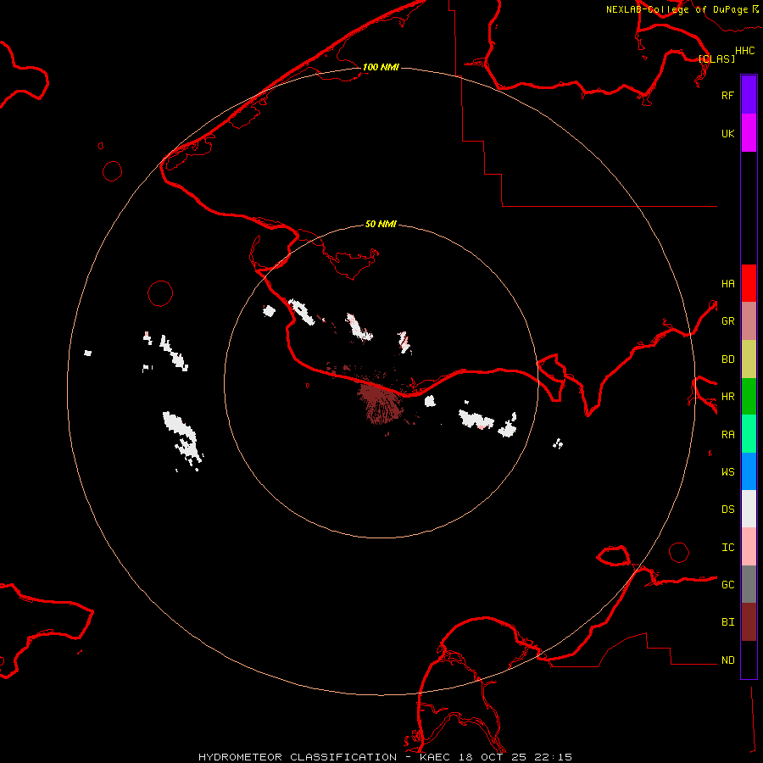Screen dimensions: 763x763
Task: Click the [CLAS] units label
Action: [716, 58]
